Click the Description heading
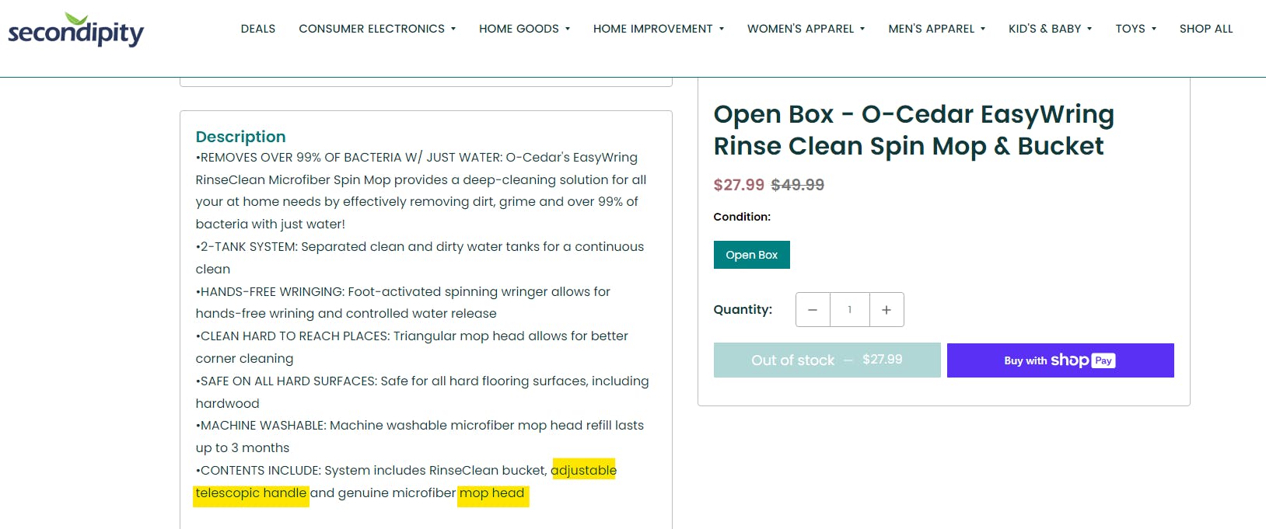This screenshot has width=1266, height=529. click(240, 137)
